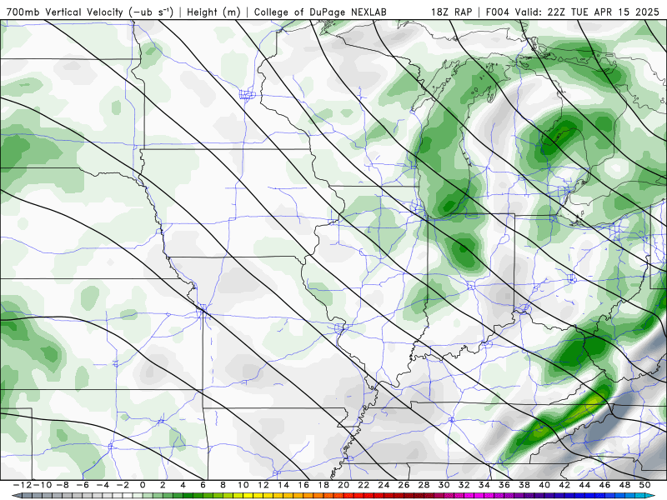Click the '-2' color scale label
The image size is (667, 500).
(122, 485)
